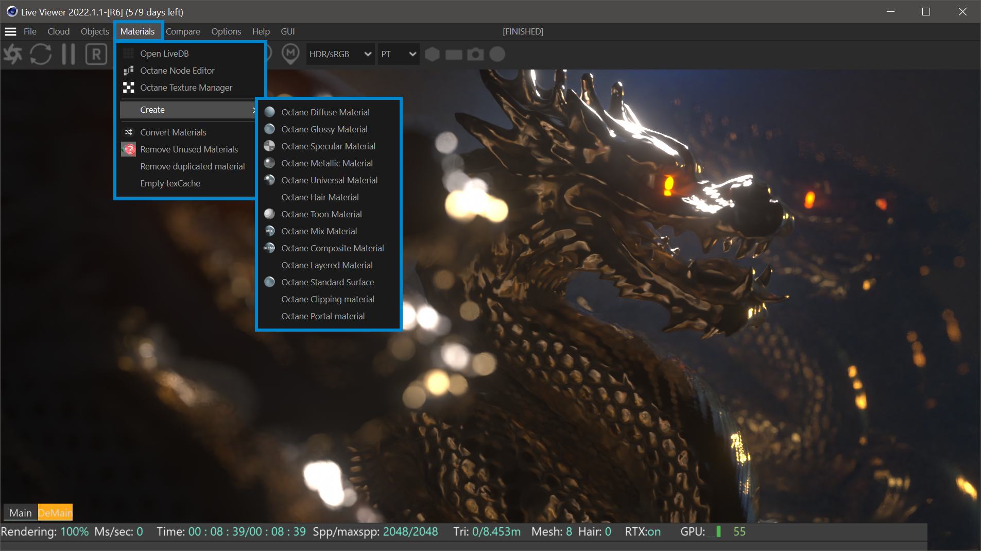Maximize the Live Viewer window
Viewport: 981px width, 551px height.
coord(926,11)
